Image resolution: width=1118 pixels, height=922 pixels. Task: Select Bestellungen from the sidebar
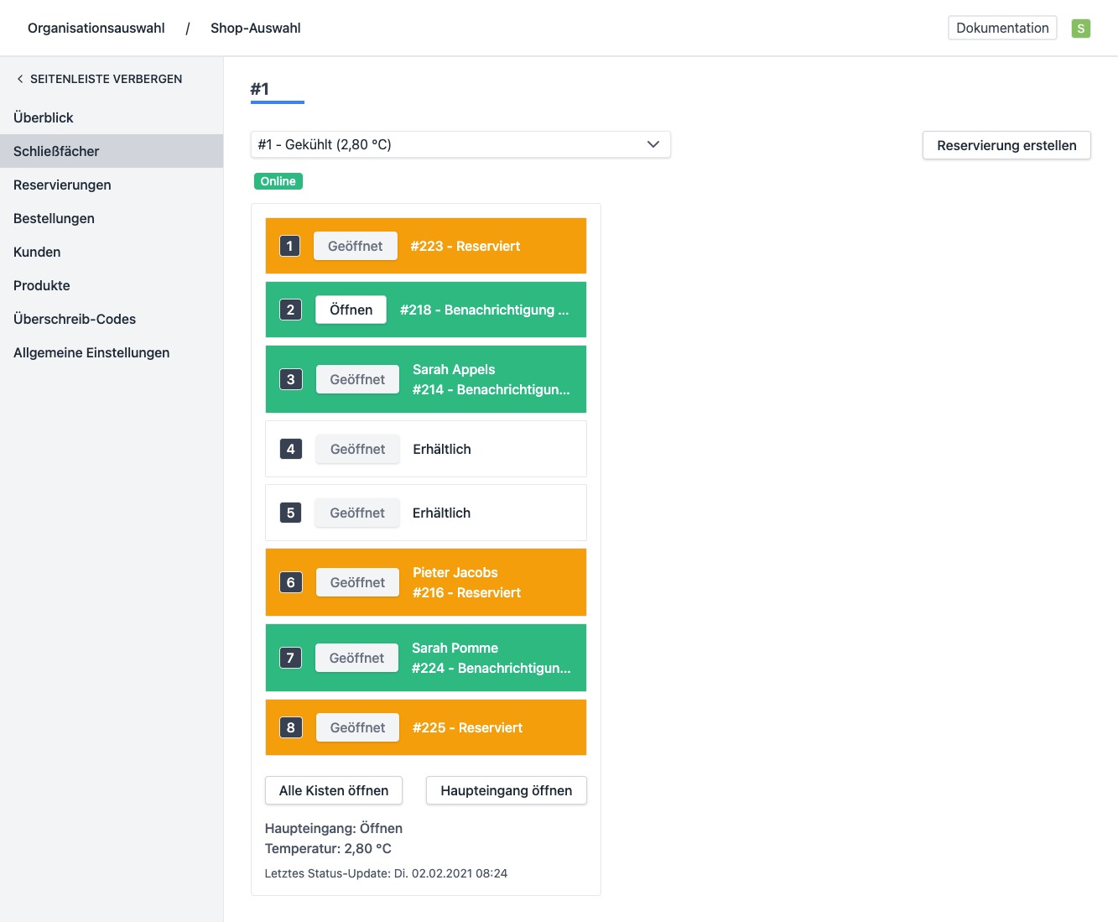coord(54,218)
